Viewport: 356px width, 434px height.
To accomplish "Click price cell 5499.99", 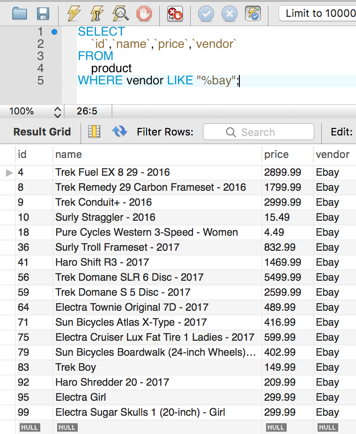I will tap(288, 277).
